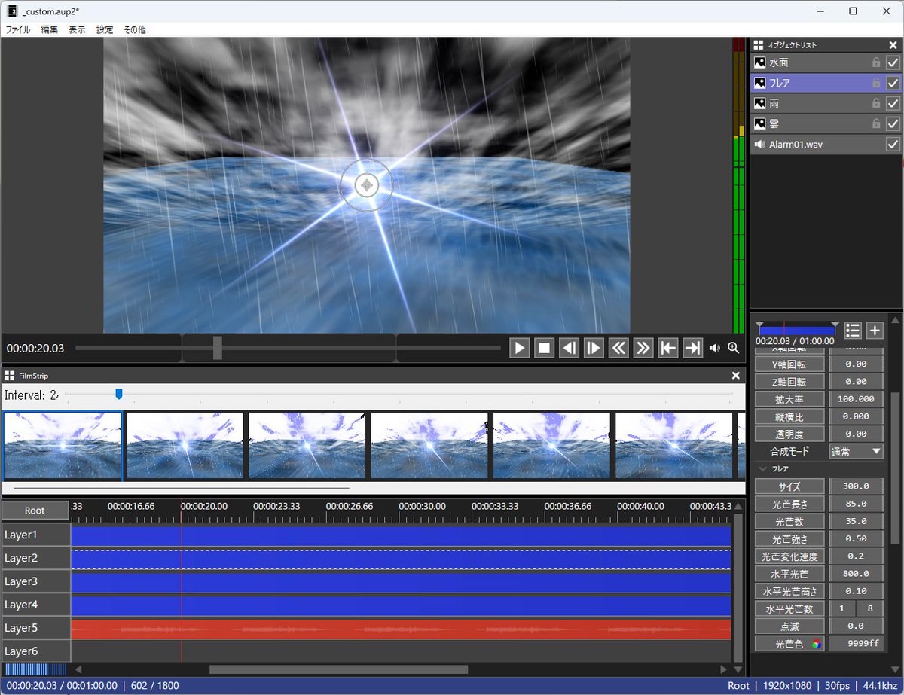Viewport: 904px width, 695px height.
Task: Select the third FilmStrip thumbnail
Action: [x=307, y=445]
